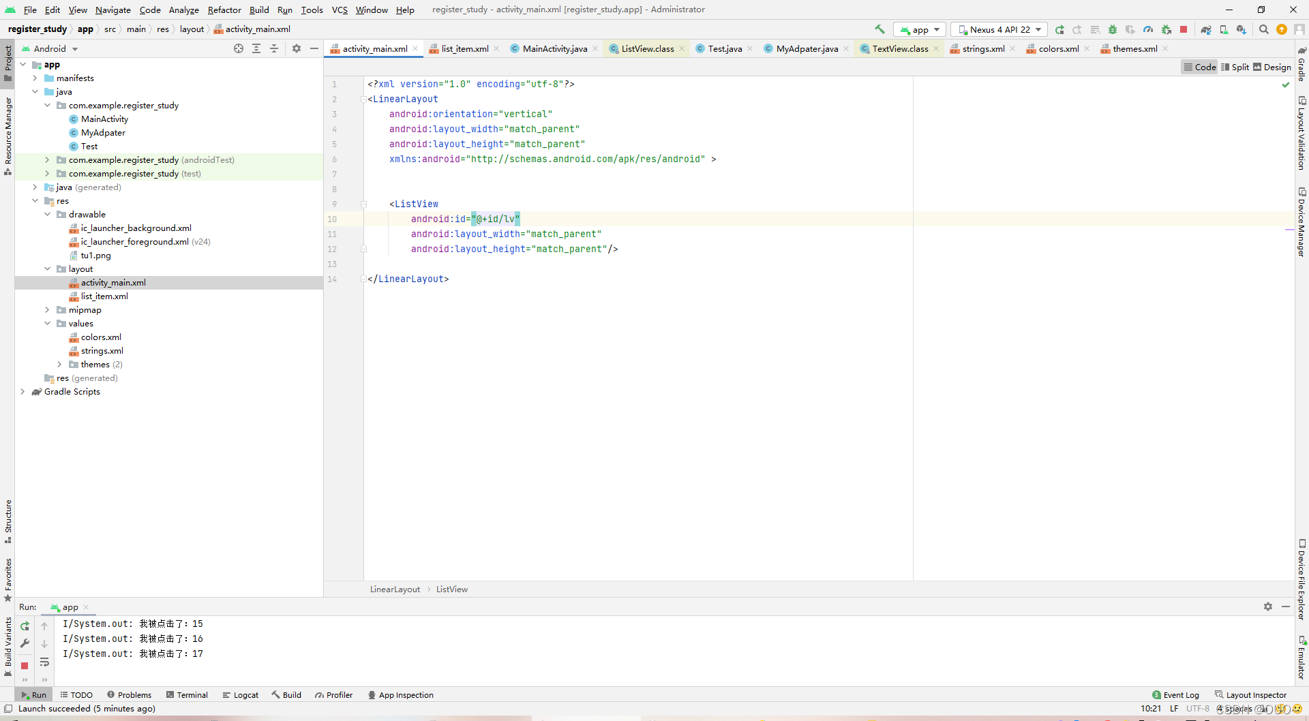Image resolution: width=1309 pixels, height=721 pixels.
Task: Click the Debug app bug icon
Action: point(1113,29)
